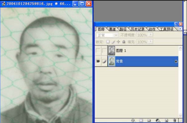Viewport: 187px width, 123px height.
Task: Hide the 背景 layer via eye icon
Action: (x=98, y=61)
